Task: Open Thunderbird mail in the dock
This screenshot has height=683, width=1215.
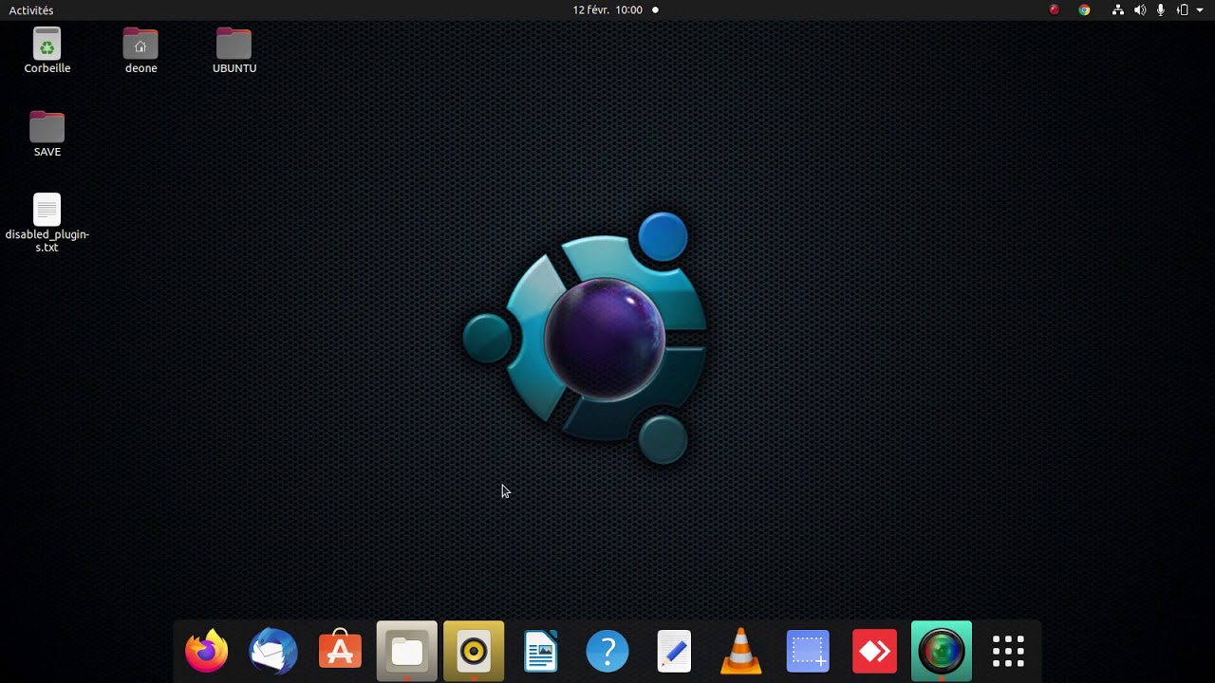Action: [x=273, y=652]
